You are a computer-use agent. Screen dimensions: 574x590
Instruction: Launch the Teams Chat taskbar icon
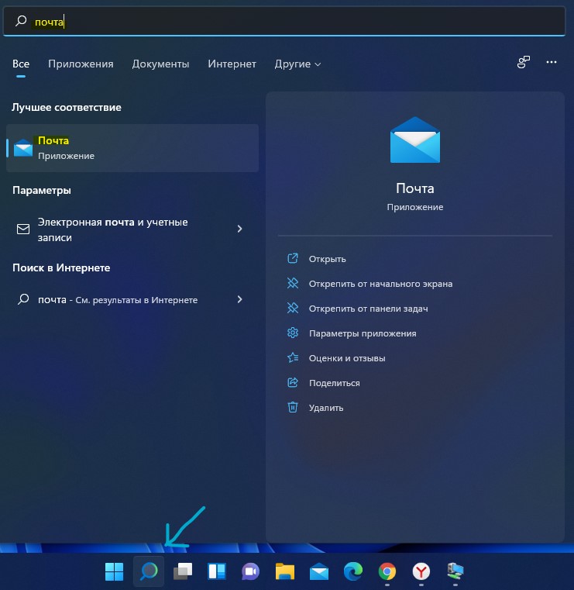[x=251, y=571]
